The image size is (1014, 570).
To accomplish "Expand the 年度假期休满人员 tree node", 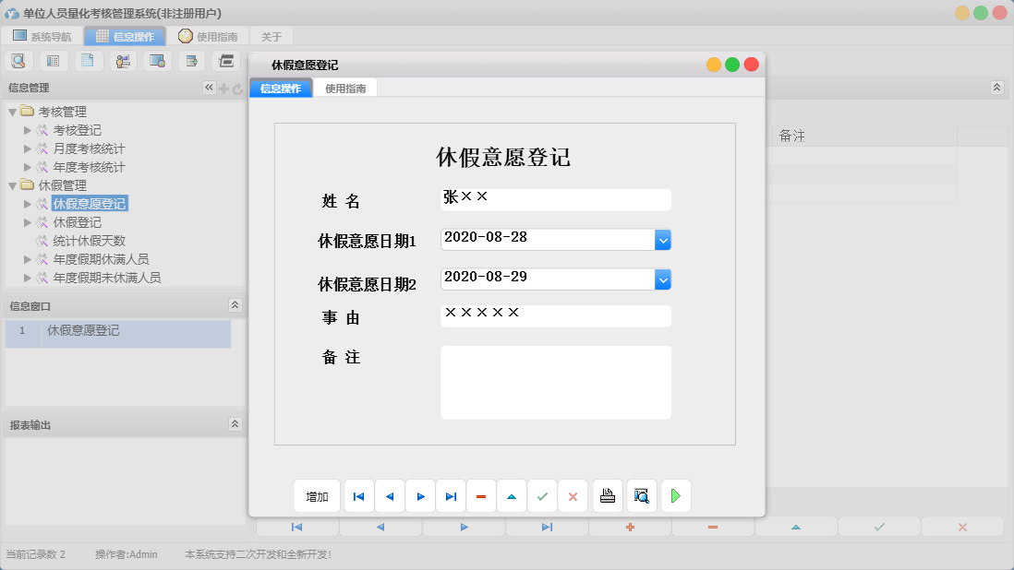I will pos(28,259).
